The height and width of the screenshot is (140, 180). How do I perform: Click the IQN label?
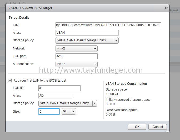coord(16,25)
